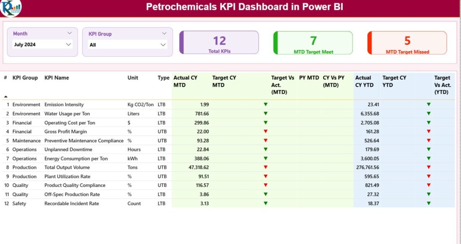
Task: Click the green YTD arrow for Water Usage per Ton
Action: pyautogui.click(x=429, y=114)
